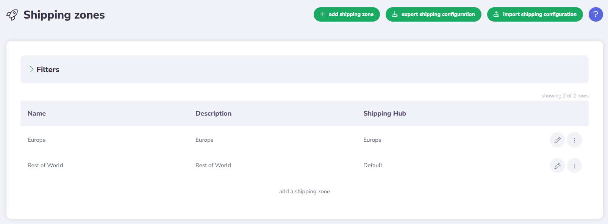
Task: Click the 'add a shipping zone' link
Action: [305, 191]
